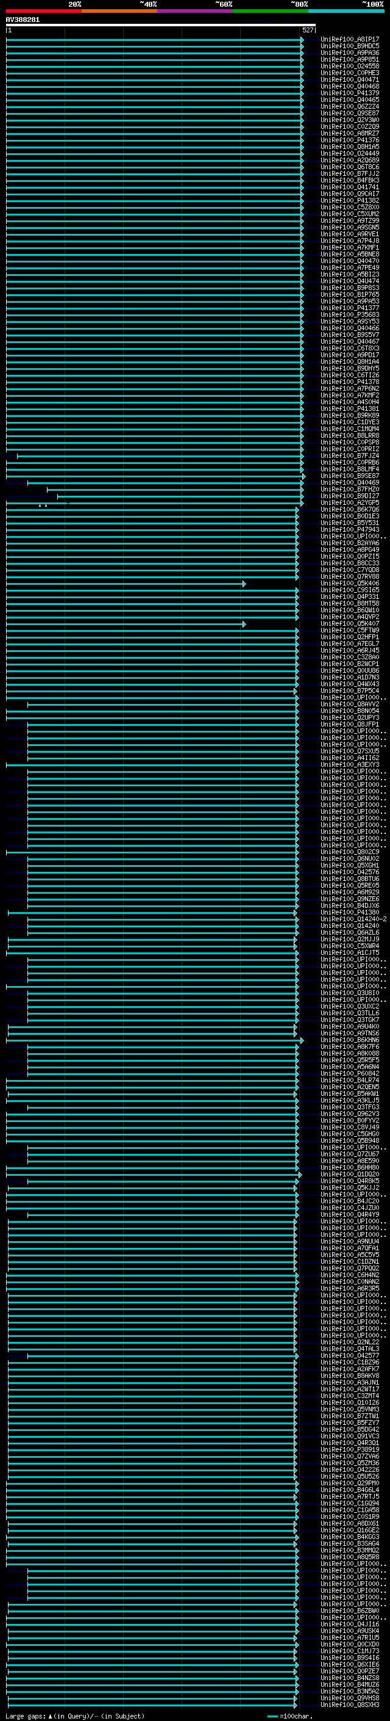
Task: Click the cyan ~100% identity legend segment
Action: pyautogui.click(x=346, y=11)
